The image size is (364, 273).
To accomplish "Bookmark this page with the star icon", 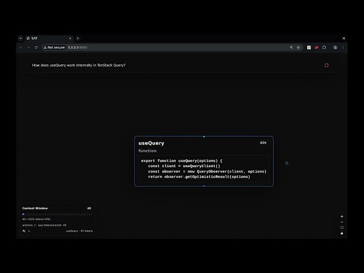I will coord(298,47).
